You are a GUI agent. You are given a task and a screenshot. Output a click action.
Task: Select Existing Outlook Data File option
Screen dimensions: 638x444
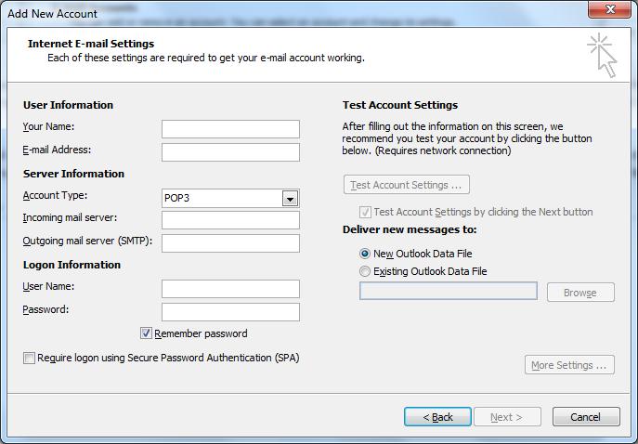[x=365, y=271]
